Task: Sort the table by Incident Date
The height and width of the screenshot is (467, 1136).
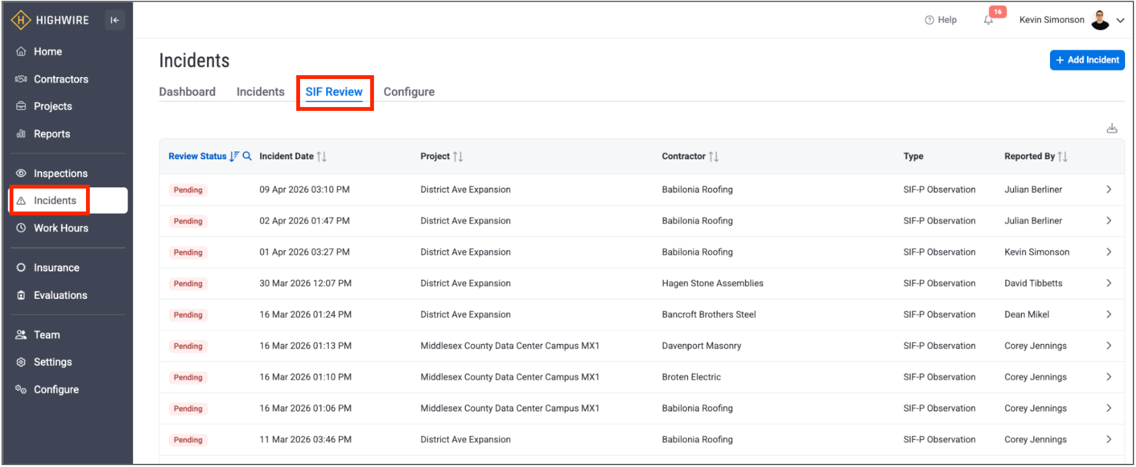Action: point(321,157)
